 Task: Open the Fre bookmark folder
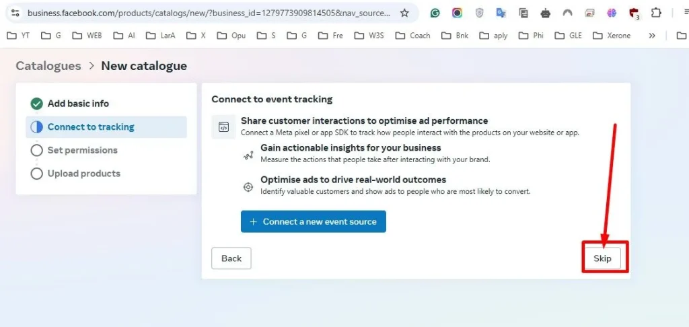point(330,36)
